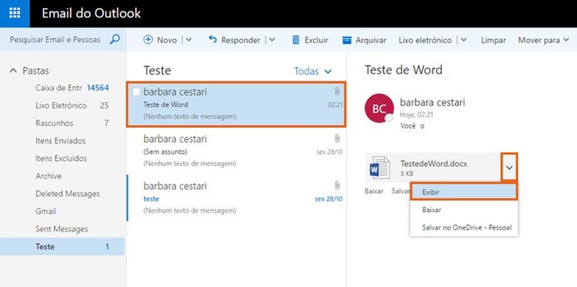Image resolution: width=577 pixels, height=287 pixels.
Task: Open the app launcher grid icon
Action: [15, 13]
